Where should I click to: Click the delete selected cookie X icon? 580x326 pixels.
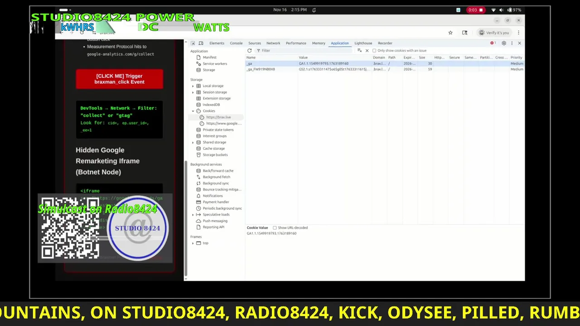(x=367, y=51)
